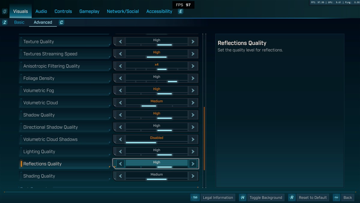Open Legal Information

[x=218, y=198]
